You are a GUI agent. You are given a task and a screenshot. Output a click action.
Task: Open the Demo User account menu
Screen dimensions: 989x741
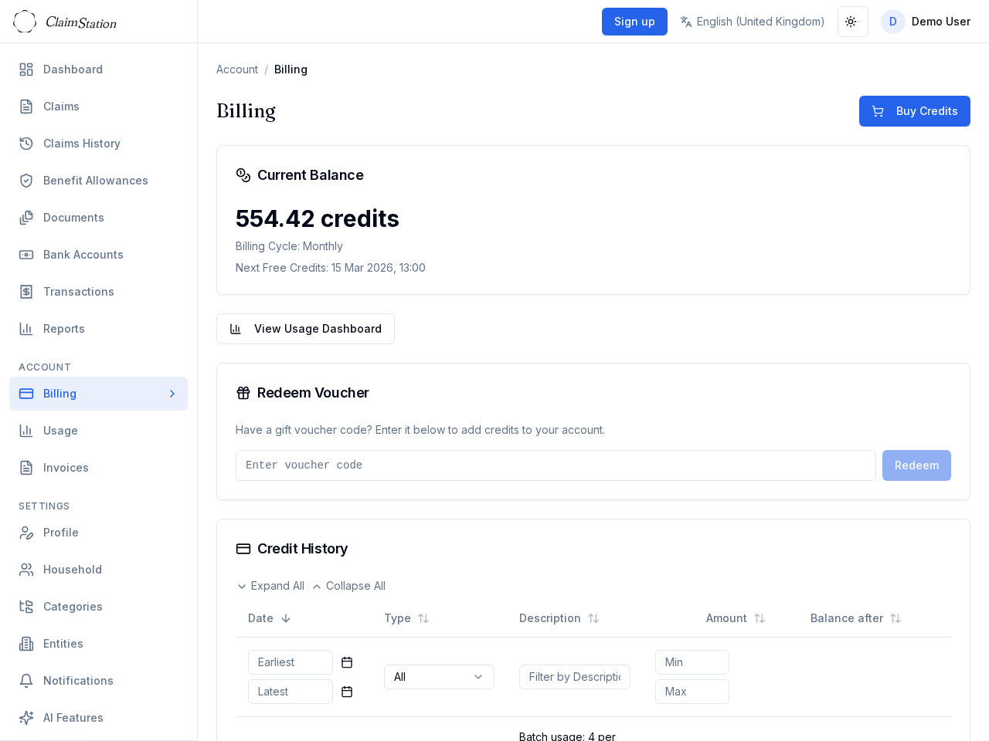926,22
